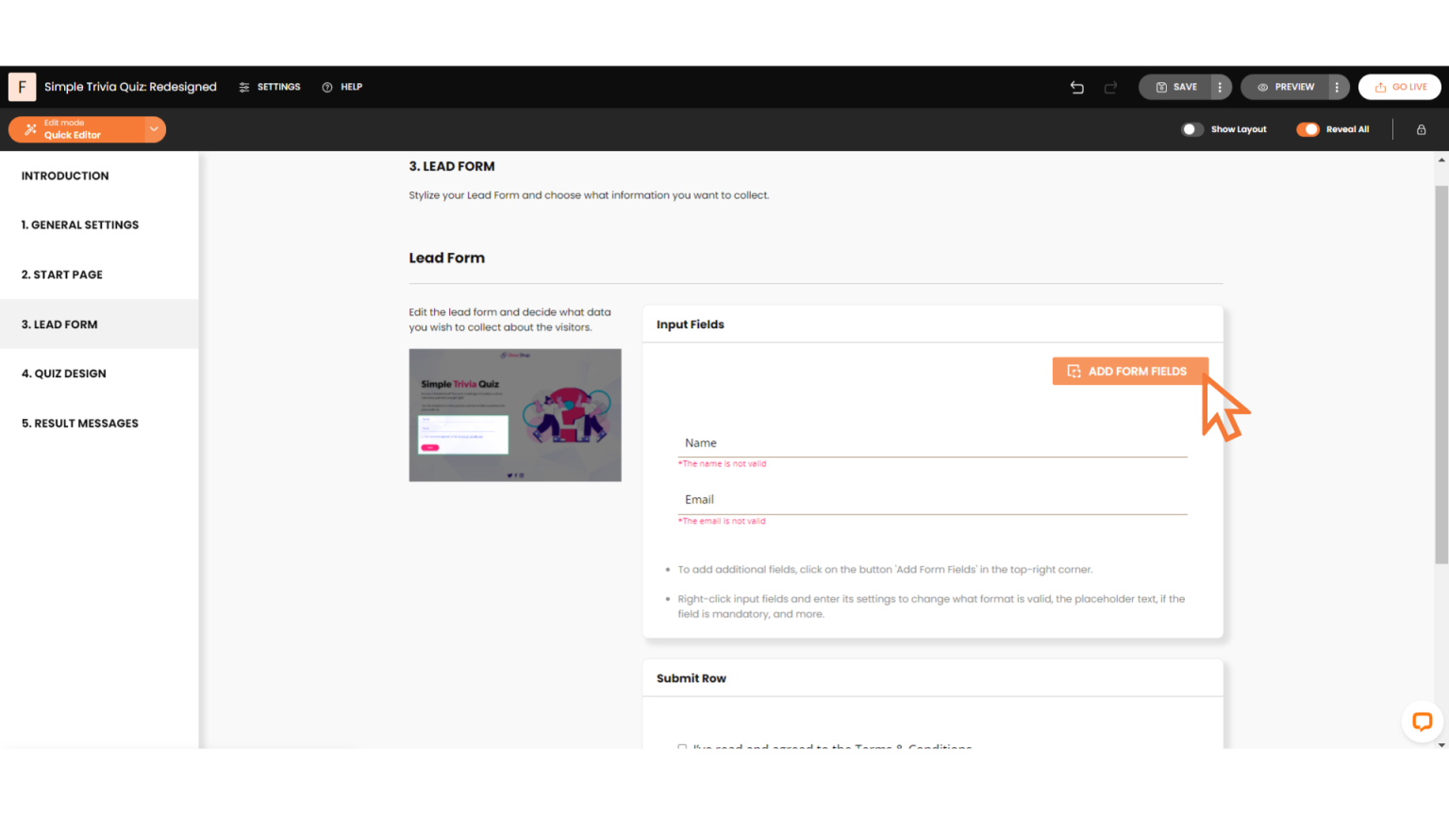Open the Help menu
Image resolution: width=1449 pixels, height=815 pixels.
[342, 87]
